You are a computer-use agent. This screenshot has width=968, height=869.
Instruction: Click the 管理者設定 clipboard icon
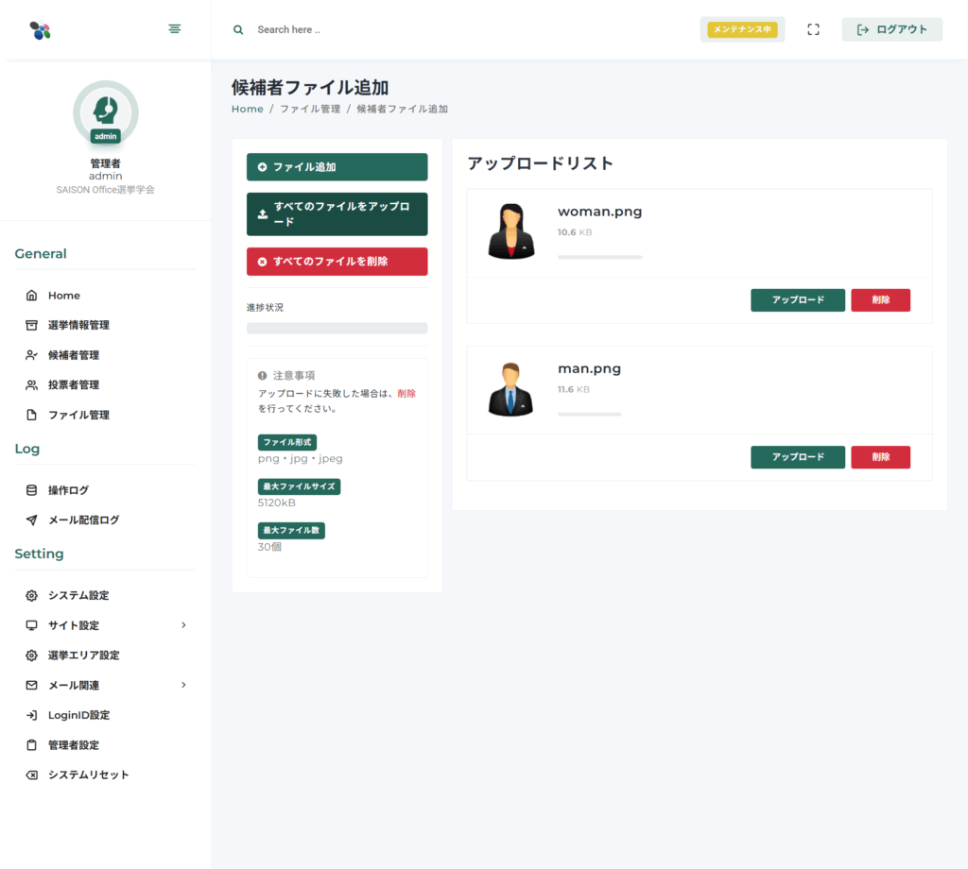tap(31, 745)
